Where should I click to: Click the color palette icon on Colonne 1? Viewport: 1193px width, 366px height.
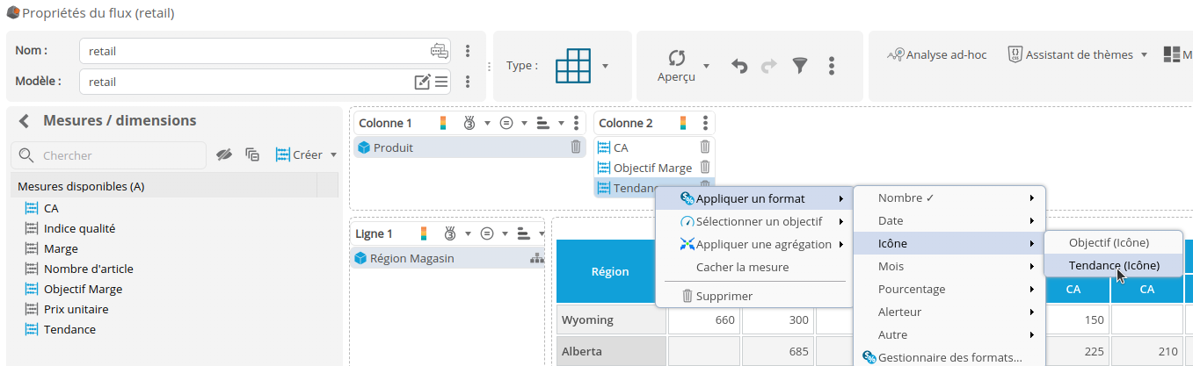click(x=443, y=123)
